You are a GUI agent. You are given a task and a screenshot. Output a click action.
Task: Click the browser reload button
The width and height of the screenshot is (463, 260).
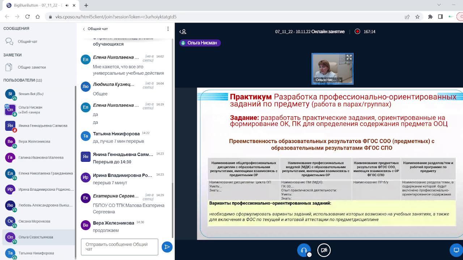click(27, 17)
